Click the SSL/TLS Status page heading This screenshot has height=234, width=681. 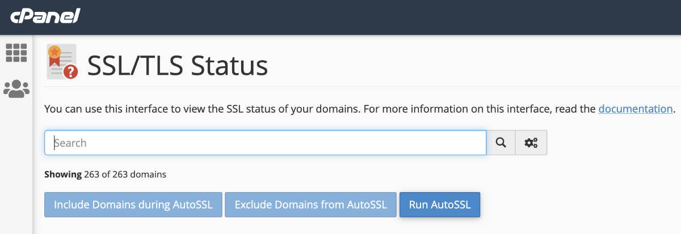(x=177, y=66)
